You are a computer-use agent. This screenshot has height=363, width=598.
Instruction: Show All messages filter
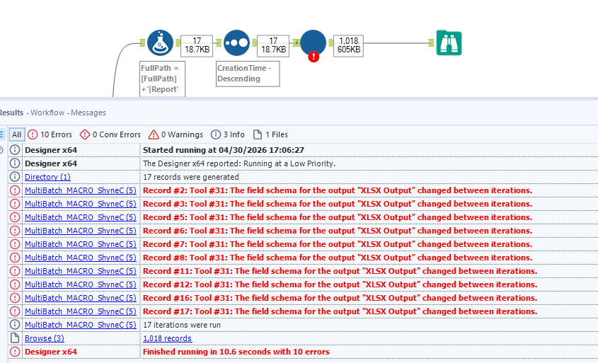pyautogui.click(x=17, y=134)
